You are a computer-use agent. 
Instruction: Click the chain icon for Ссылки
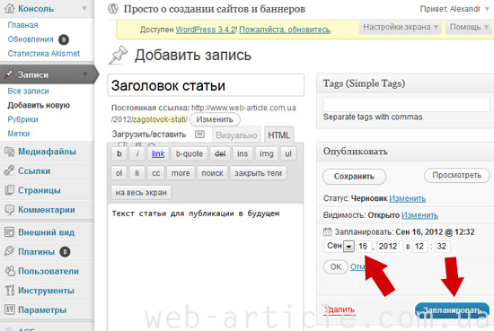(10, 170)
